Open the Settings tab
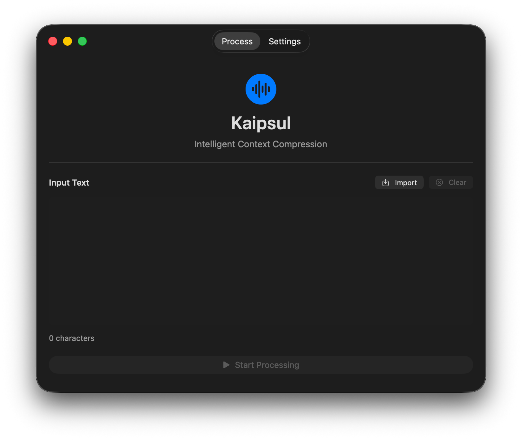The image size is (522, 440). [284, 41]
